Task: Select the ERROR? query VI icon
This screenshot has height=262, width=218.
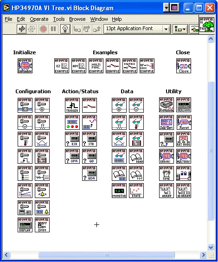Action: pyautogui.click(x=167, y=156)
